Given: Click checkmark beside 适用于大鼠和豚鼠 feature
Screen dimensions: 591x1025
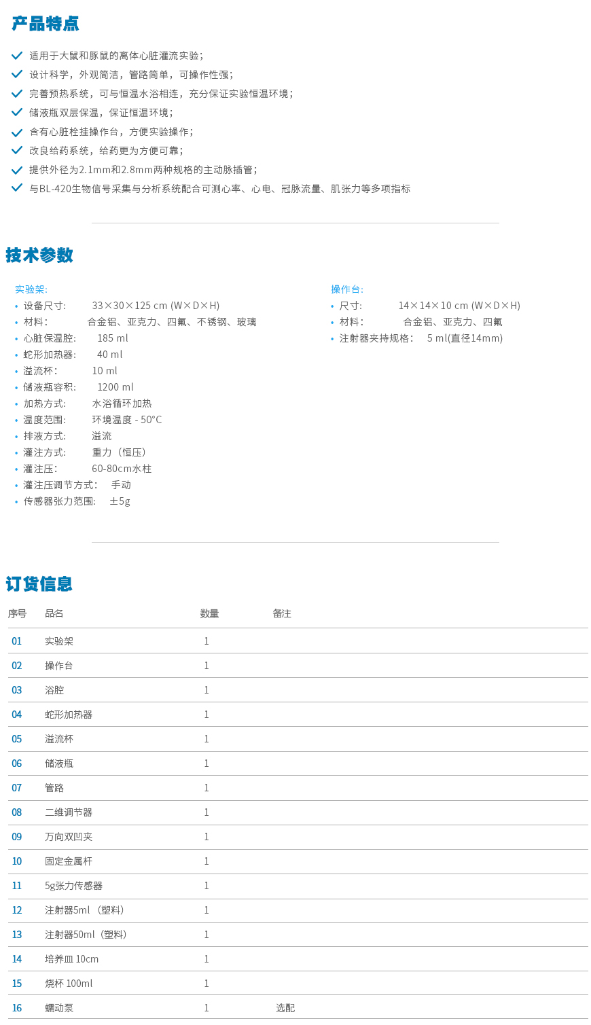Looking at the screenshot, I should tap(17, 55).
